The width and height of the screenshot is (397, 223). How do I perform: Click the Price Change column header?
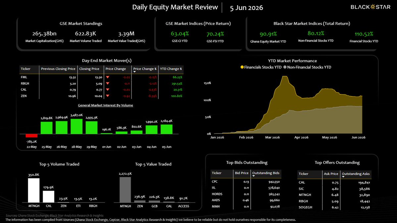pyautogui.click(x=116, y=69)
